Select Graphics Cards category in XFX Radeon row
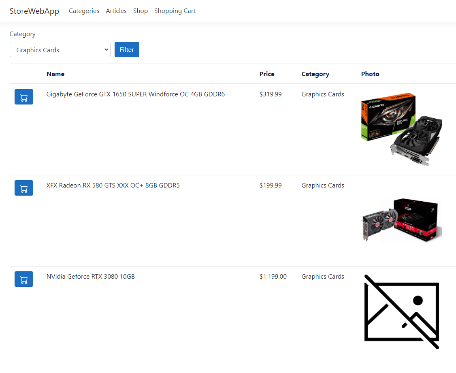This screenshot has width=456, height=373. coord(323,185)
